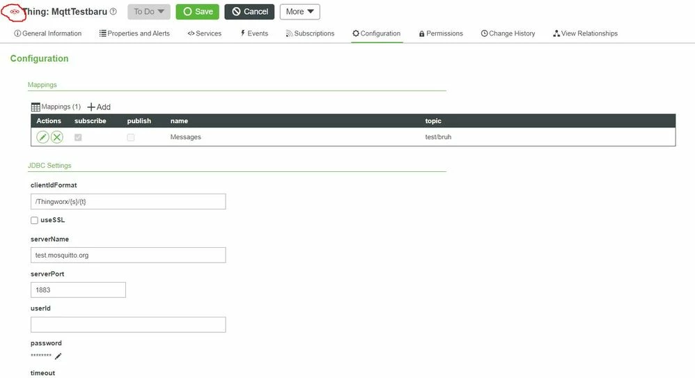
Task: Click the subscribe column header
Action: [91, 121]
